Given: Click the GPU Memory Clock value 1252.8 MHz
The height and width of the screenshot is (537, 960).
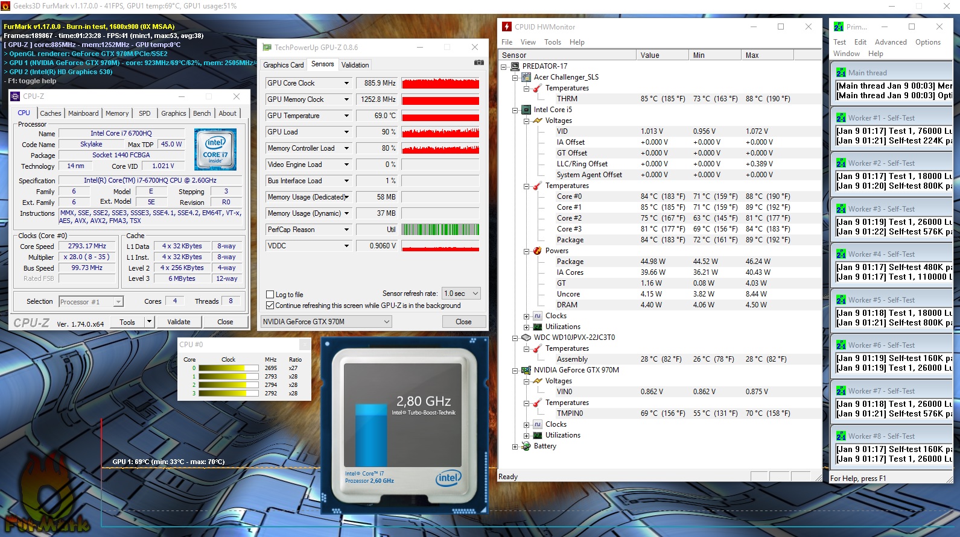Looking at the screenshot, I should click(x=377, y=99).
